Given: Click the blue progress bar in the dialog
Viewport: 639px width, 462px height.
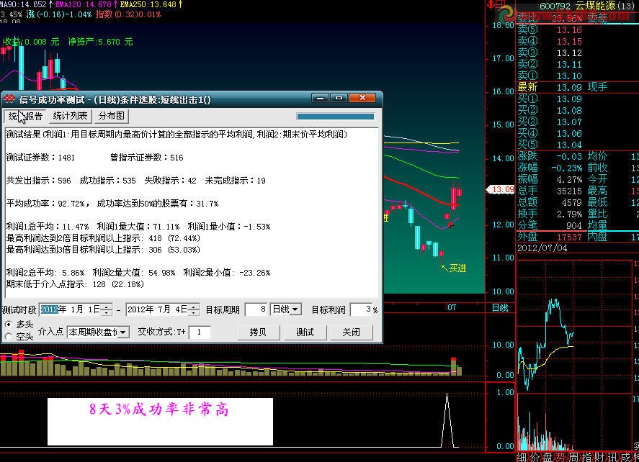Looking at the screenshot, I should click(x=335, y=115).
